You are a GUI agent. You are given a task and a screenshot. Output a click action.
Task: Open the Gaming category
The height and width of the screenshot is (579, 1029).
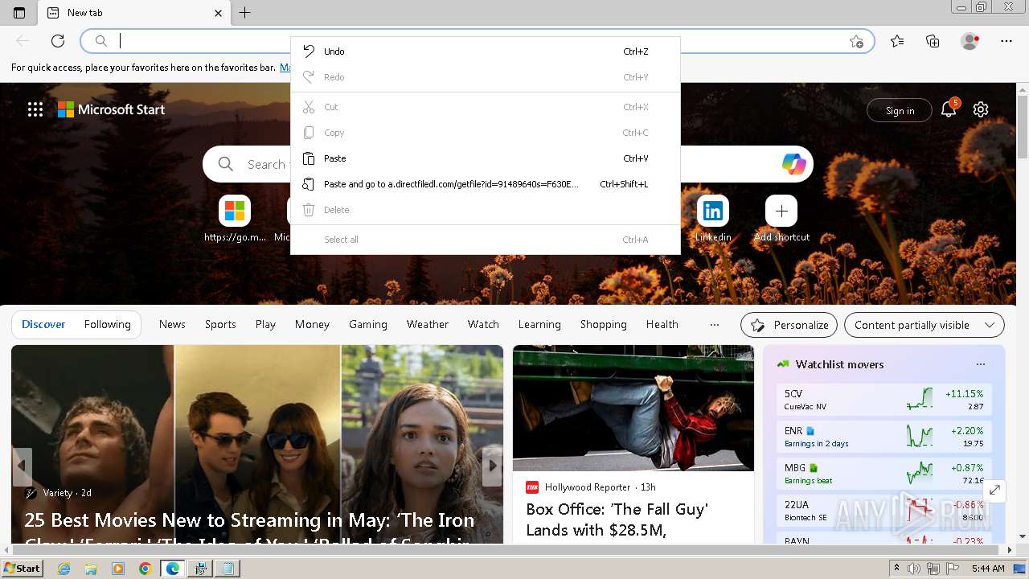coord(368,324)
